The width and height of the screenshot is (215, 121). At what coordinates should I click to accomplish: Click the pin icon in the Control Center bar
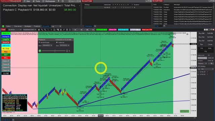tap(58, 1)
